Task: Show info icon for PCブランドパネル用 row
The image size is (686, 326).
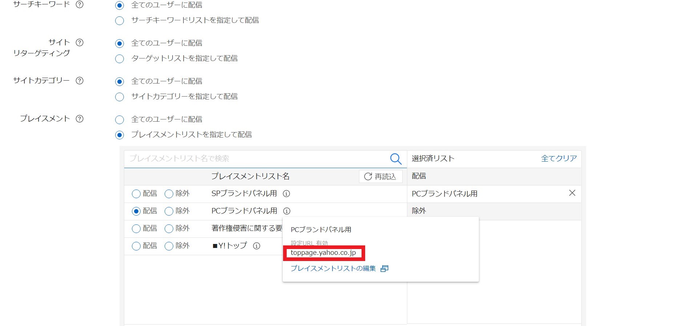Action: pyautogui.click(x=287, y=211)
